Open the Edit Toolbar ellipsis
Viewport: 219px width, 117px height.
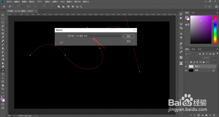(3, 93)
